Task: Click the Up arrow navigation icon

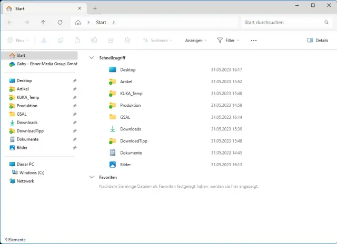Action: 43,23
